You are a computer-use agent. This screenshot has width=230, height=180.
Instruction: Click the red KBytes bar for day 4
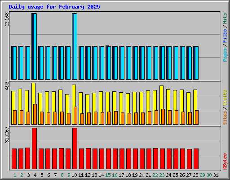pos(34,148)
